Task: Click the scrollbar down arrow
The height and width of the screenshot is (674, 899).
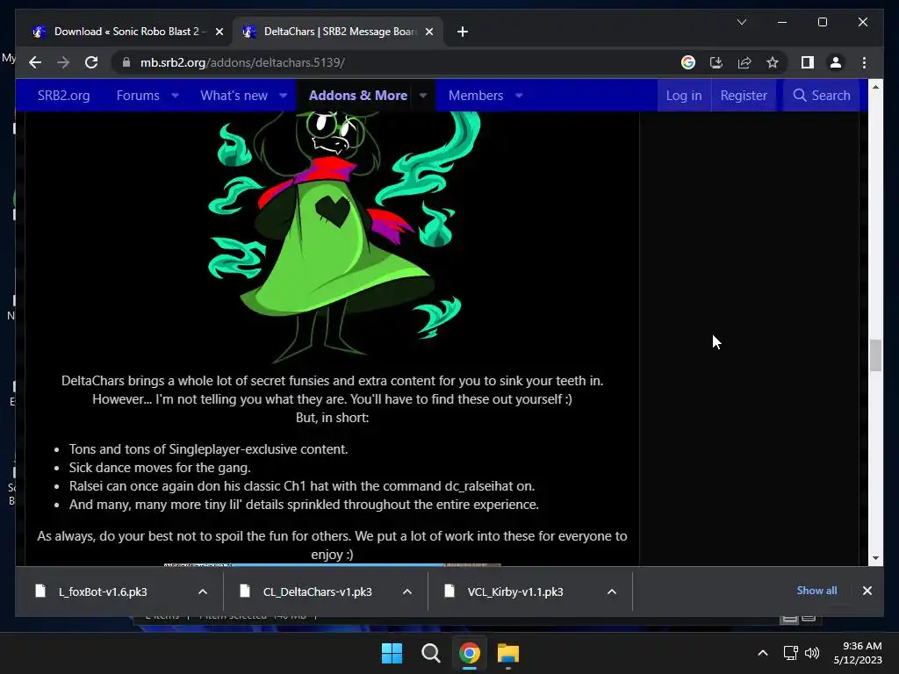Action: [x=875, y=557]
